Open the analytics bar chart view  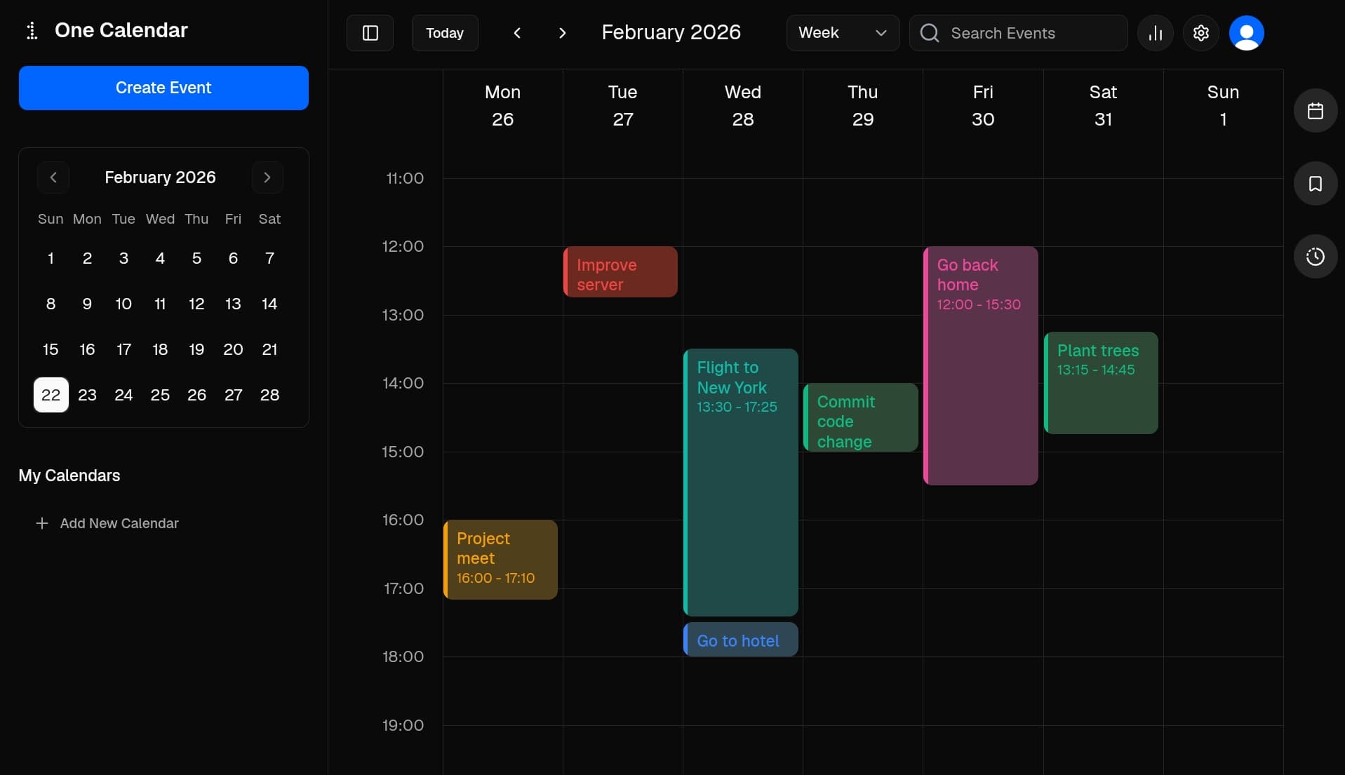point(1154,33)
